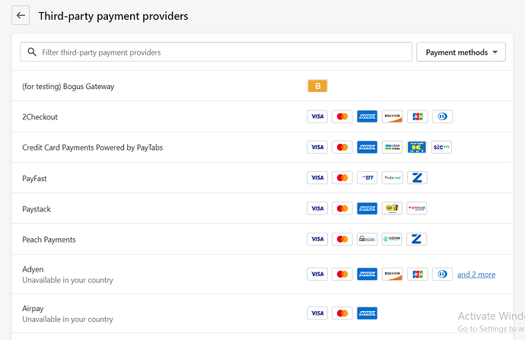This screenshot has width=525, height=340.
Task: Click the Amex icon for Airpay
Action: tap(367, 313)
